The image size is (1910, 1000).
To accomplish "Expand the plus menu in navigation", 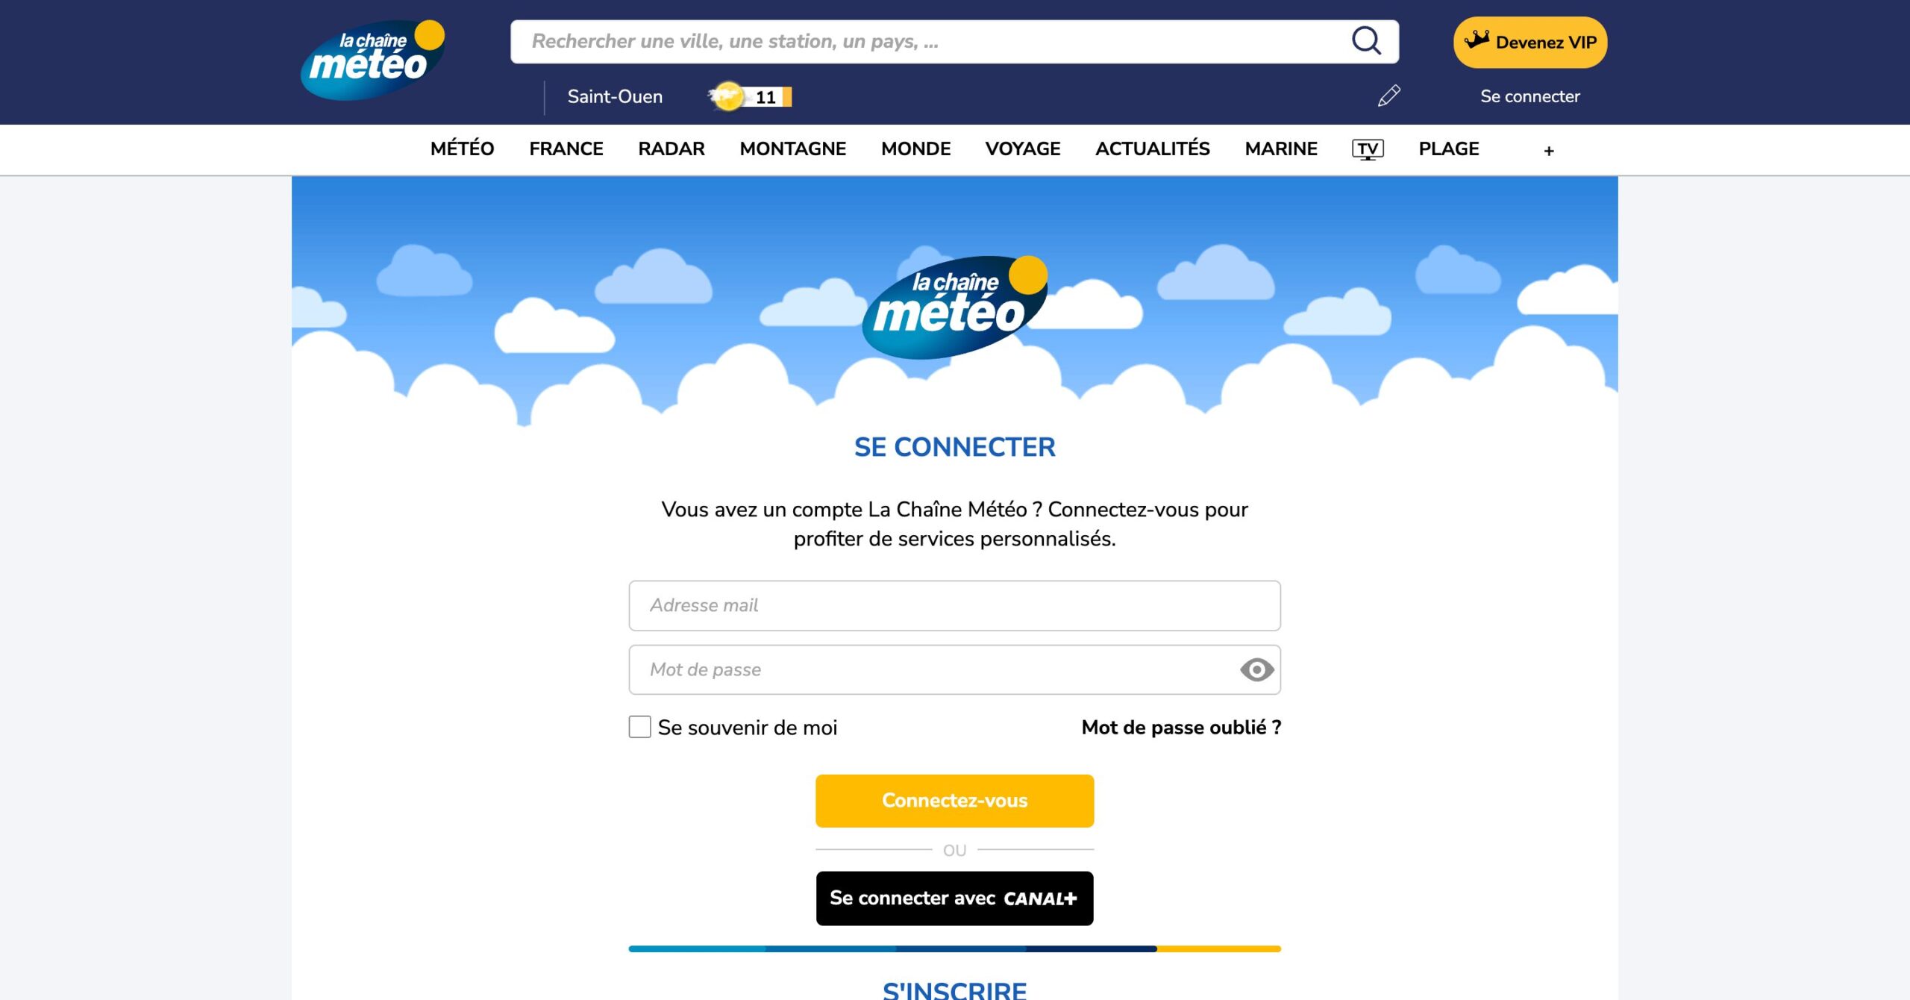I will tap(1549, 151).
